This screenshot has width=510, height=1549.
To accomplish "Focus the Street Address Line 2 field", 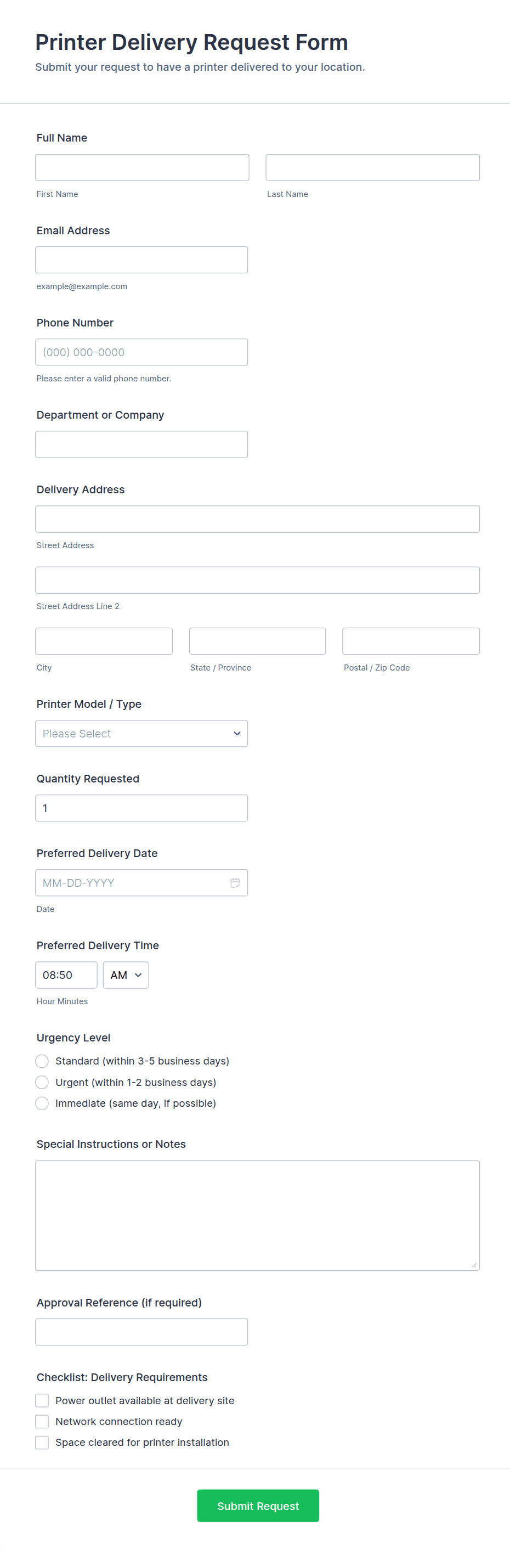I will point(257,581).
